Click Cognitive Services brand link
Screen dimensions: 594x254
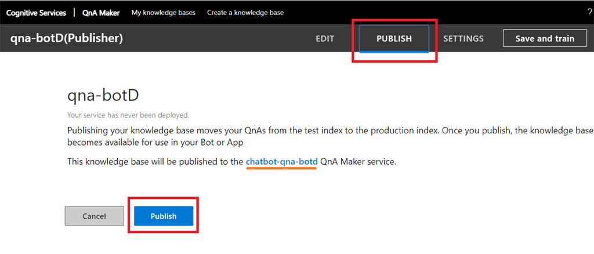click(36, 13)
